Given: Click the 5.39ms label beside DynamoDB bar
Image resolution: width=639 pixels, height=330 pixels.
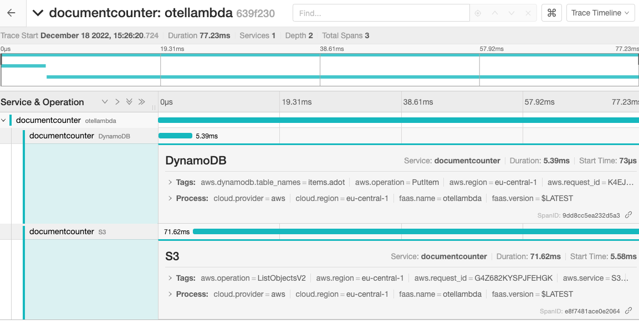Looking at the screenshot, I should pyautogui.click(x=207, y=136).
